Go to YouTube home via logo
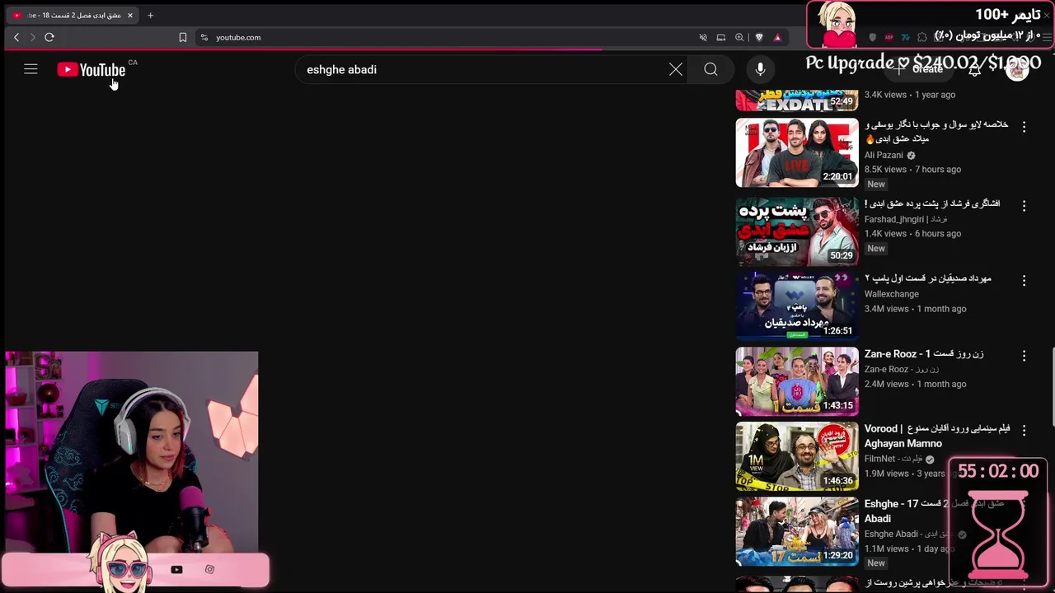The image size is (1055, 593). 91,70
